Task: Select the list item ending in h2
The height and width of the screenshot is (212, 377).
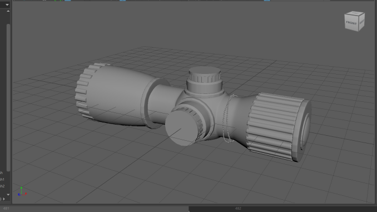Action: 2,186
